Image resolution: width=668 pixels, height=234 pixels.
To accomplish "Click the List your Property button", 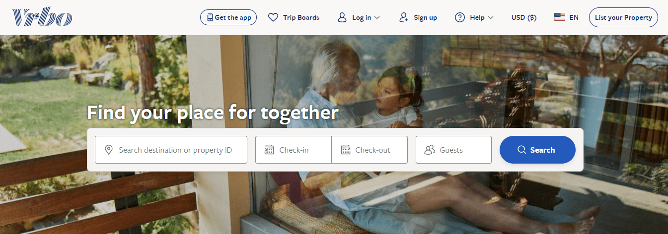I will 623,17.
